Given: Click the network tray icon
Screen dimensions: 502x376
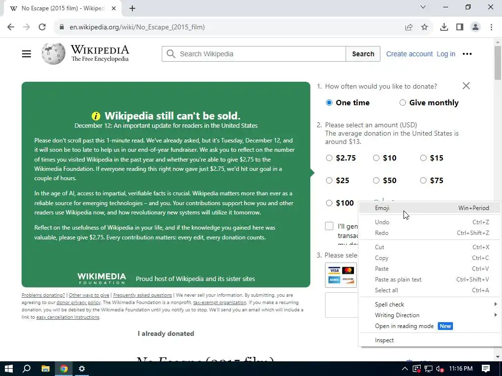Looking at the screenshot, I should point(428,369).
